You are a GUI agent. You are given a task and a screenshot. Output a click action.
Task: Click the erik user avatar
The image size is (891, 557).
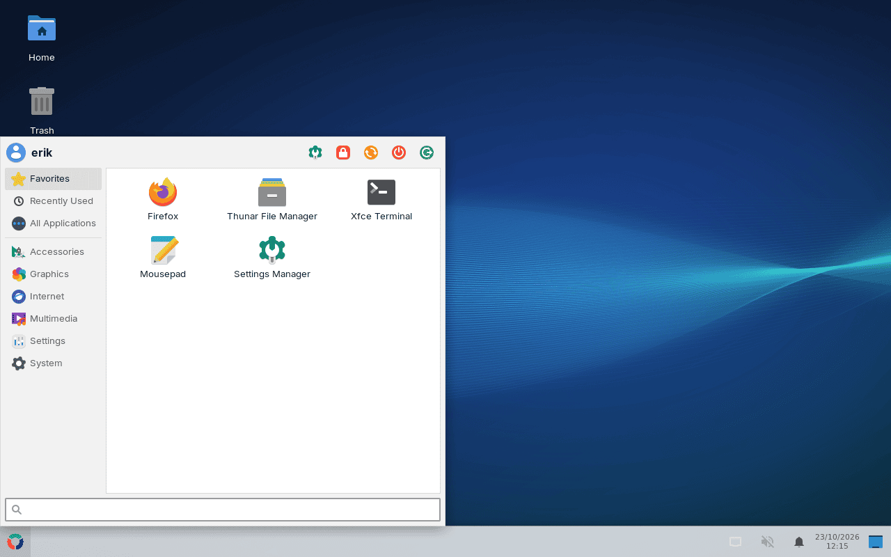[x=16, y=152]
